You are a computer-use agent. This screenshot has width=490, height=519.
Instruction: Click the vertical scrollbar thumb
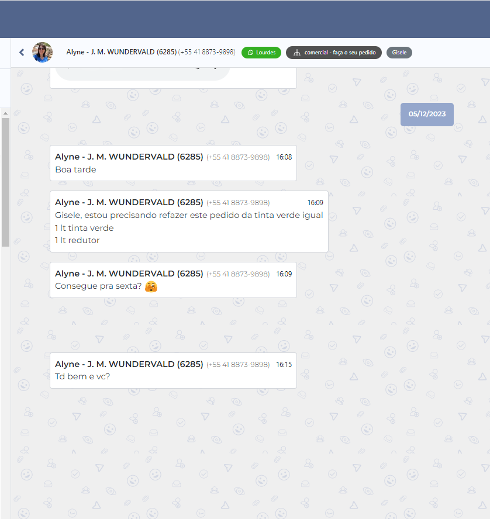(5, 181)
